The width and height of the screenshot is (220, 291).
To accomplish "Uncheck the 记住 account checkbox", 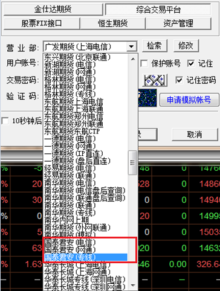I will tap(190, 63).
